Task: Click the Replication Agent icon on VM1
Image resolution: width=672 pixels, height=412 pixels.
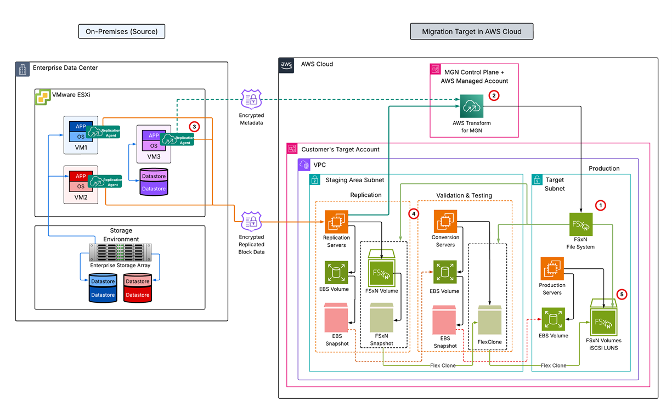Action: (104, 132)
